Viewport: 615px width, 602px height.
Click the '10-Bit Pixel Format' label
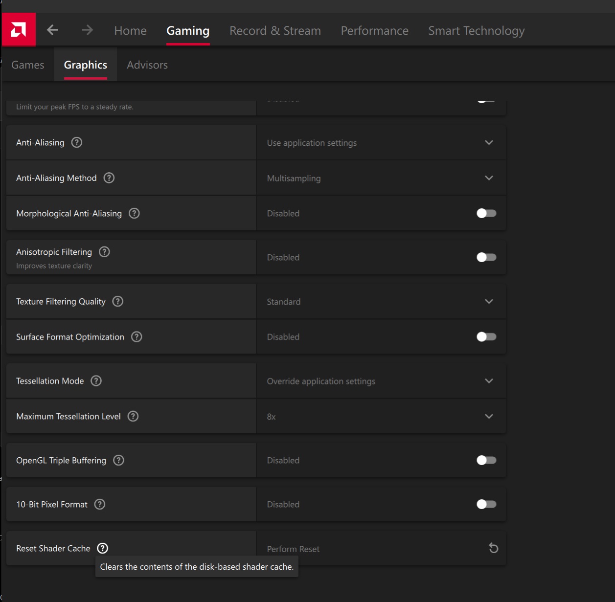[52, 504]
